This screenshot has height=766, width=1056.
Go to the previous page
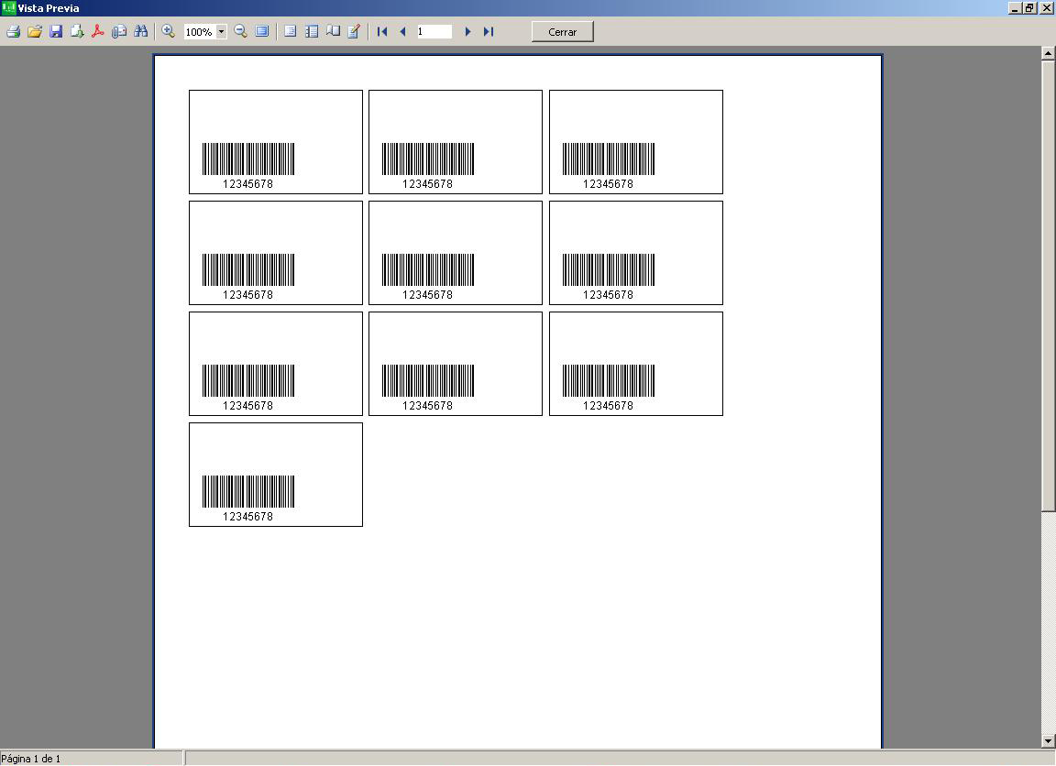[x=402, y=32]
